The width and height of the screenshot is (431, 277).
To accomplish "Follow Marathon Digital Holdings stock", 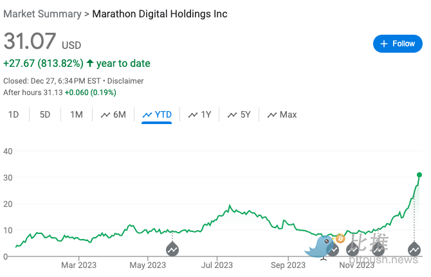I will click(x=397, y=44).
